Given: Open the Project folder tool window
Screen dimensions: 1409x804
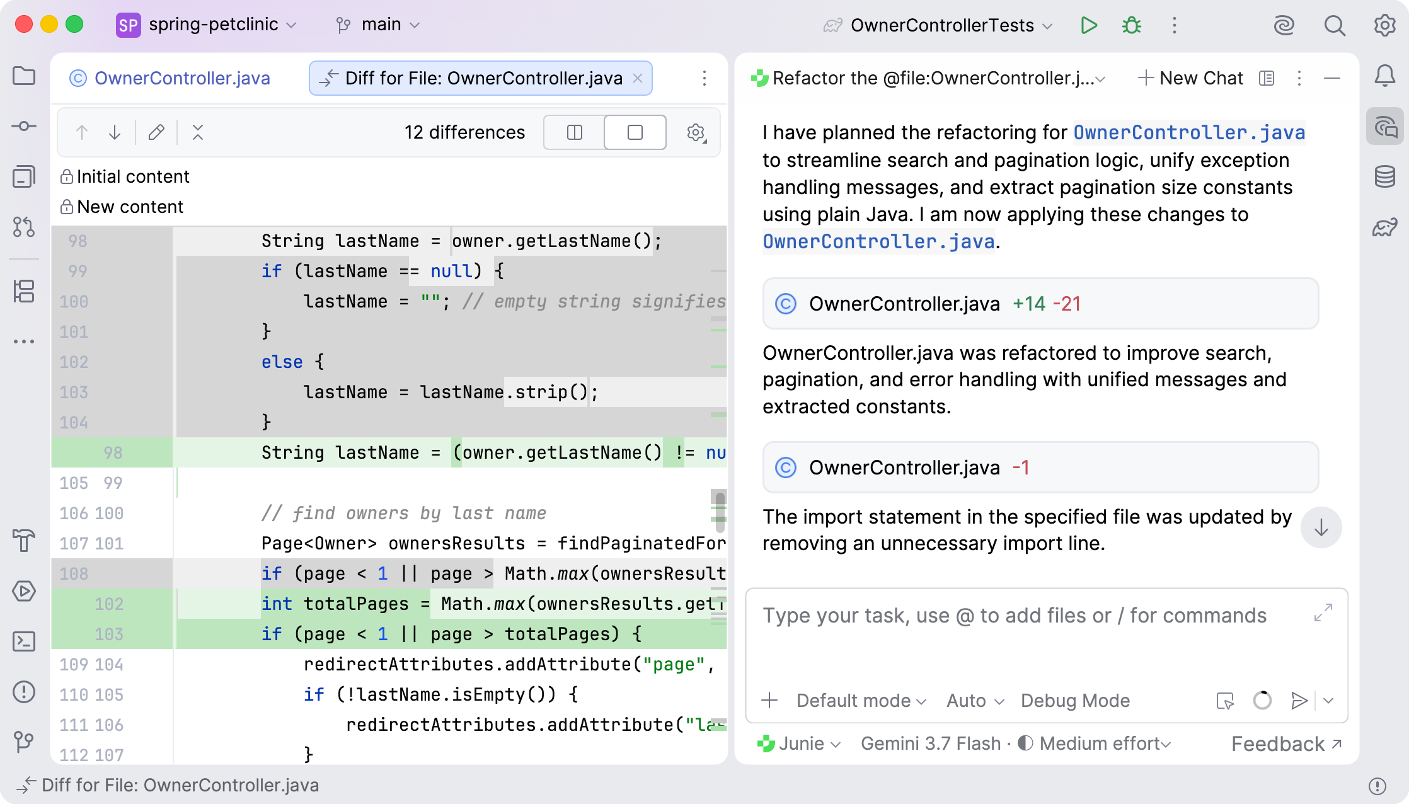Looking at the screenshot, I should [x=24, y=76].
